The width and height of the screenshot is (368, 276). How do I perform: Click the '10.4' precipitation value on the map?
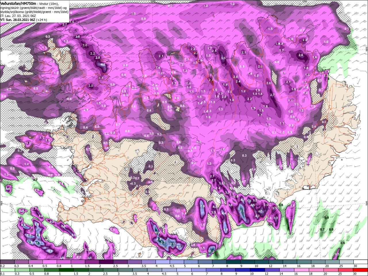157,233
